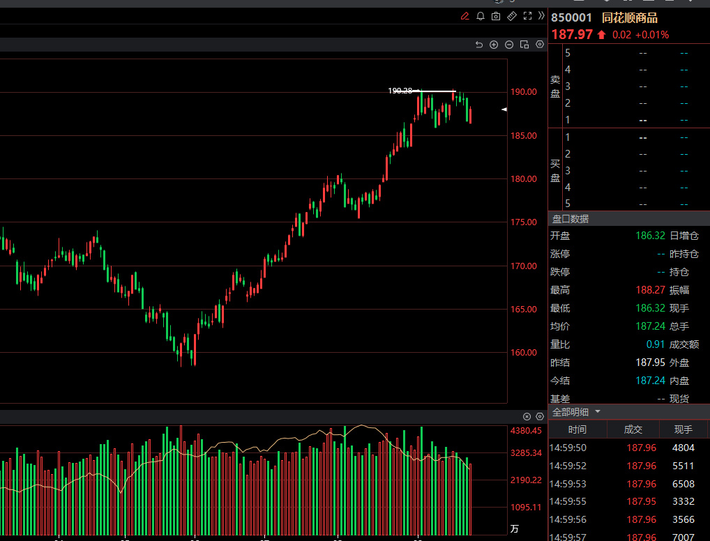Image resolution: width=710 pixels, height=541 pixels.
Task: Click the 成交 column header
Action: coord(633,429)
